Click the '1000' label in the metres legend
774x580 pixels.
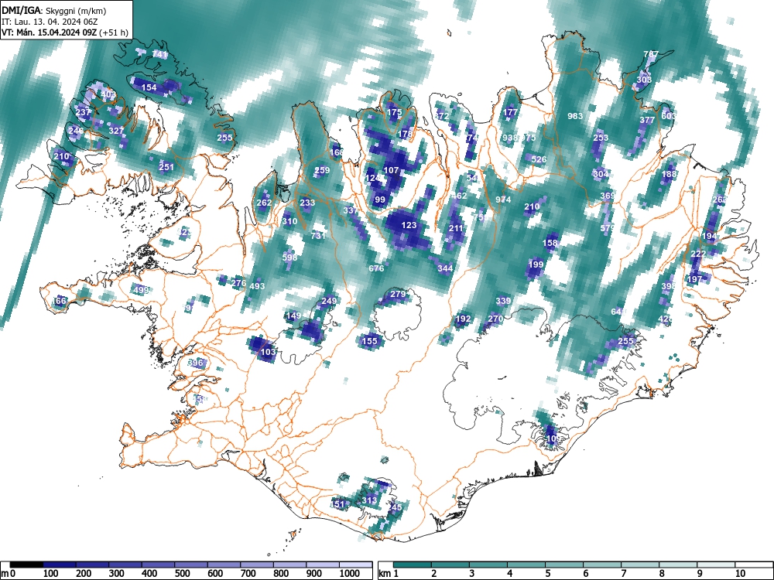(x=350, y=574)
